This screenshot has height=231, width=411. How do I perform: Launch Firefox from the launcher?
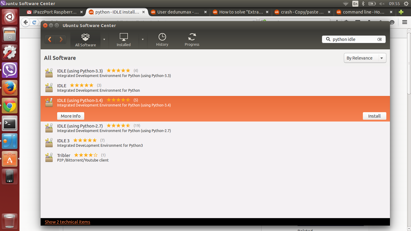(10, 88)
